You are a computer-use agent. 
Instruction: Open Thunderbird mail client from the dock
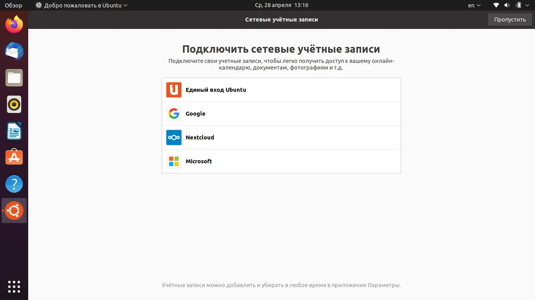(x=14, y=51)
